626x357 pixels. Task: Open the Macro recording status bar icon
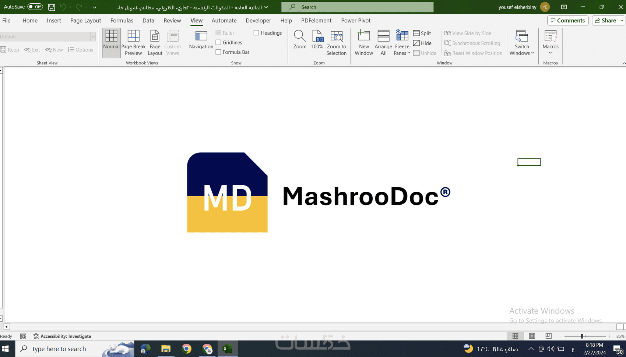[x=23, y=336]
